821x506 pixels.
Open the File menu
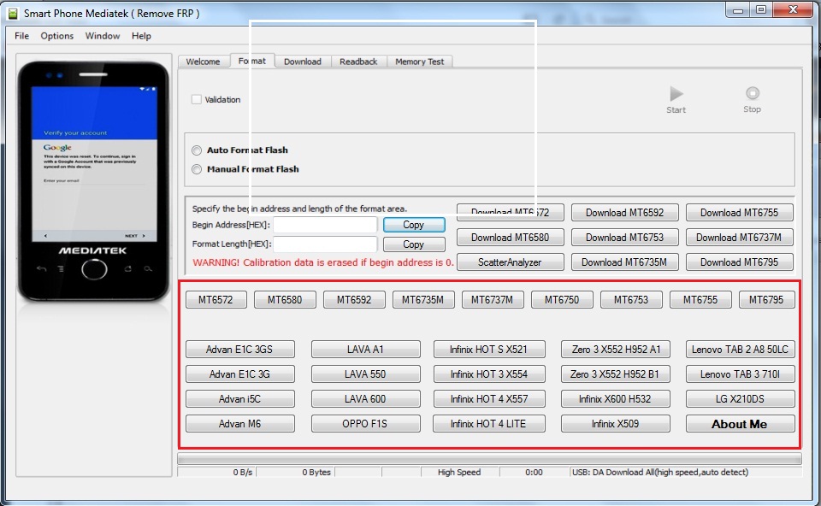pyautogui.click(x=21, y=36)
